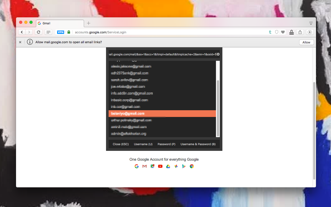Screen dimensions: 331x207
Task: Click the share icon in the toolbar
Action: (300, 32)
